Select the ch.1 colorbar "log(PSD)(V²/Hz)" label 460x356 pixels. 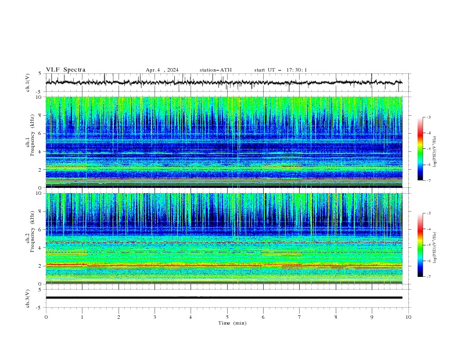pyautogui.click(x=434, y=152)
